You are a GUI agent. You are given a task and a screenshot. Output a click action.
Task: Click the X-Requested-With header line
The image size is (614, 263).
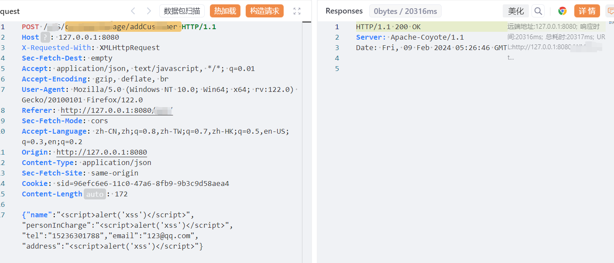[91, 47]
